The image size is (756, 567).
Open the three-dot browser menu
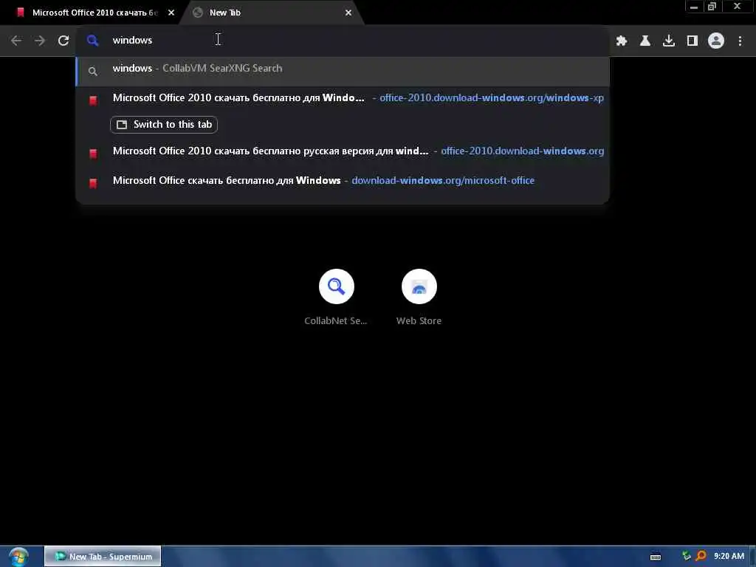740,41
